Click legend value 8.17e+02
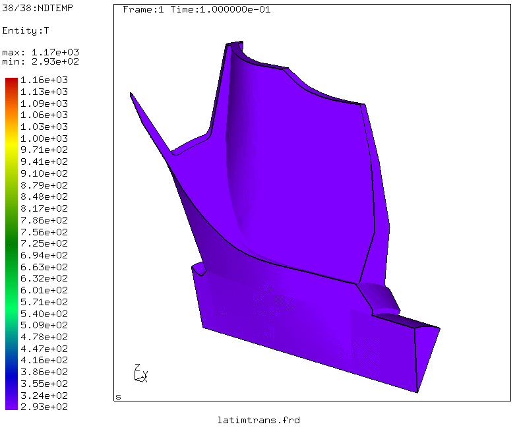The width and height of the screenshot is (517, 443). pos(44,208)
